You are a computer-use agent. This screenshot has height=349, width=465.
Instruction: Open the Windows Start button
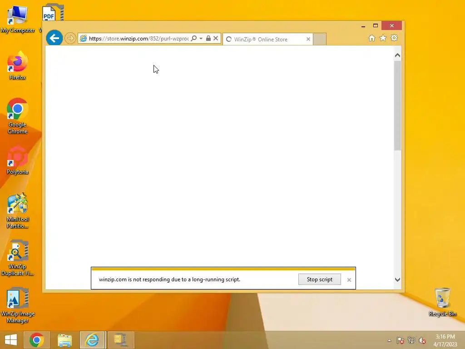pyautogui.click(x=11, y=340)
